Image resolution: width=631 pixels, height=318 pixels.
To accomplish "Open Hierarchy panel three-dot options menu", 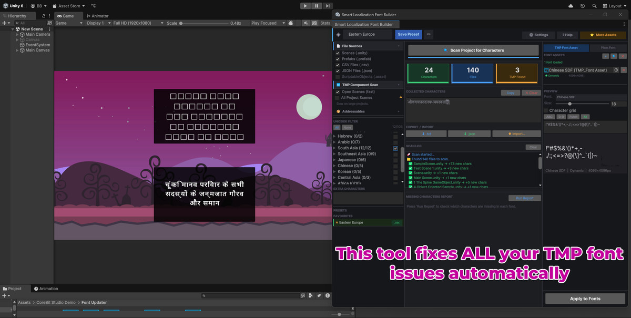I will pos(50,16).
